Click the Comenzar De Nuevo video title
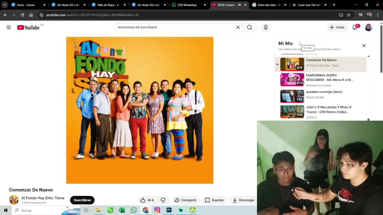 click(x=31, y=190)
